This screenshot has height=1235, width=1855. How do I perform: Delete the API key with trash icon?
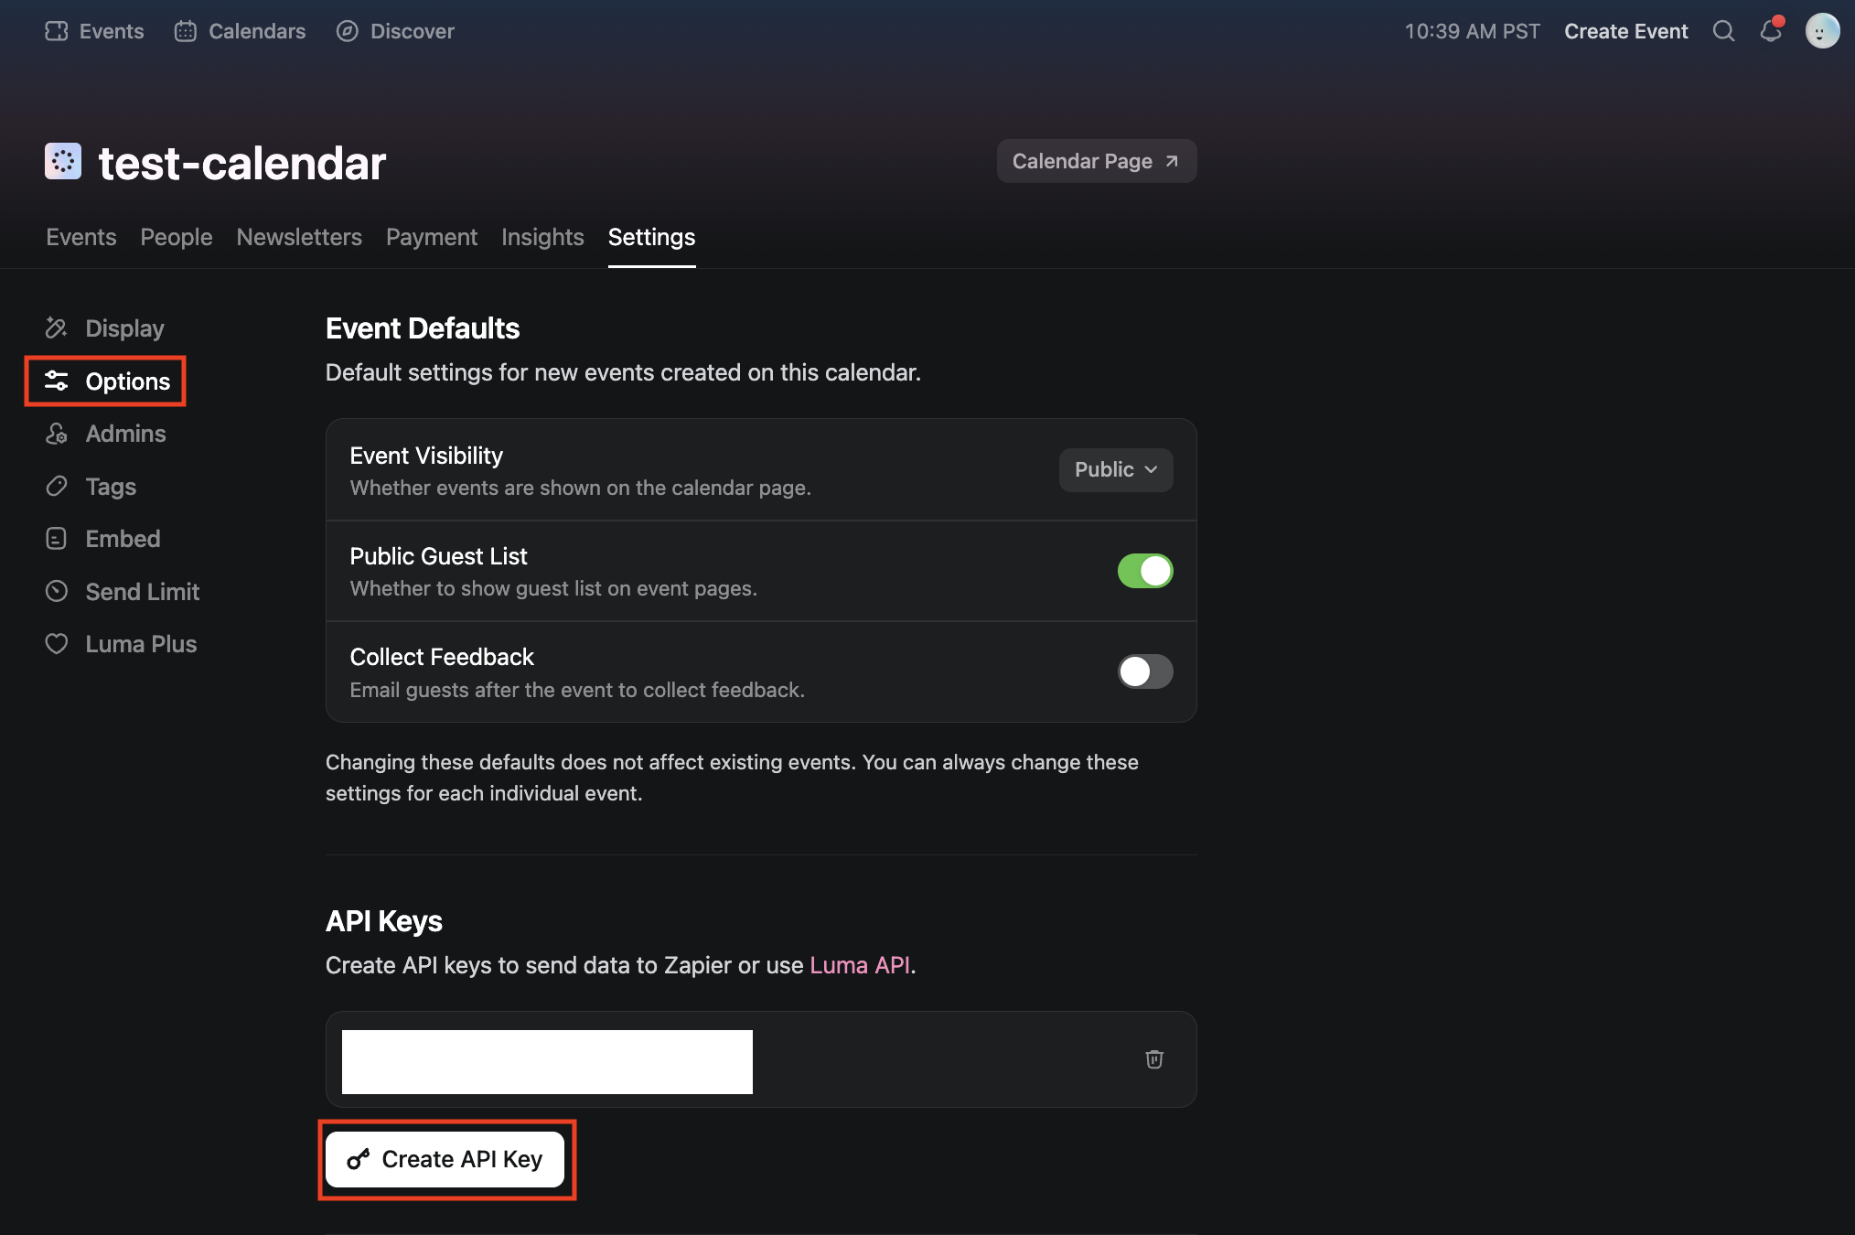[x=1154, y=1059]
